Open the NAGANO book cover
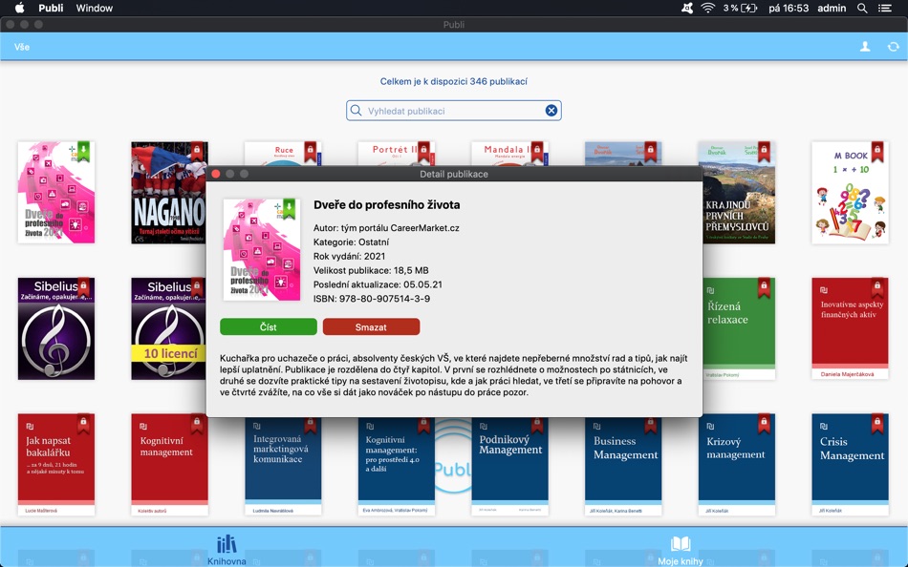The height and width of the screenshot is (567, 908). point(168,193)
